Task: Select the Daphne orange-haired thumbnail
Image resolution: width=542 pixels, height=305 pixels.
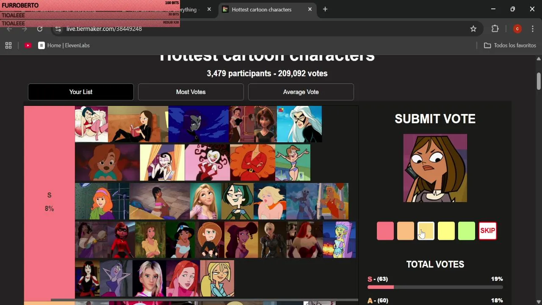Action: [x=102, y=201]
